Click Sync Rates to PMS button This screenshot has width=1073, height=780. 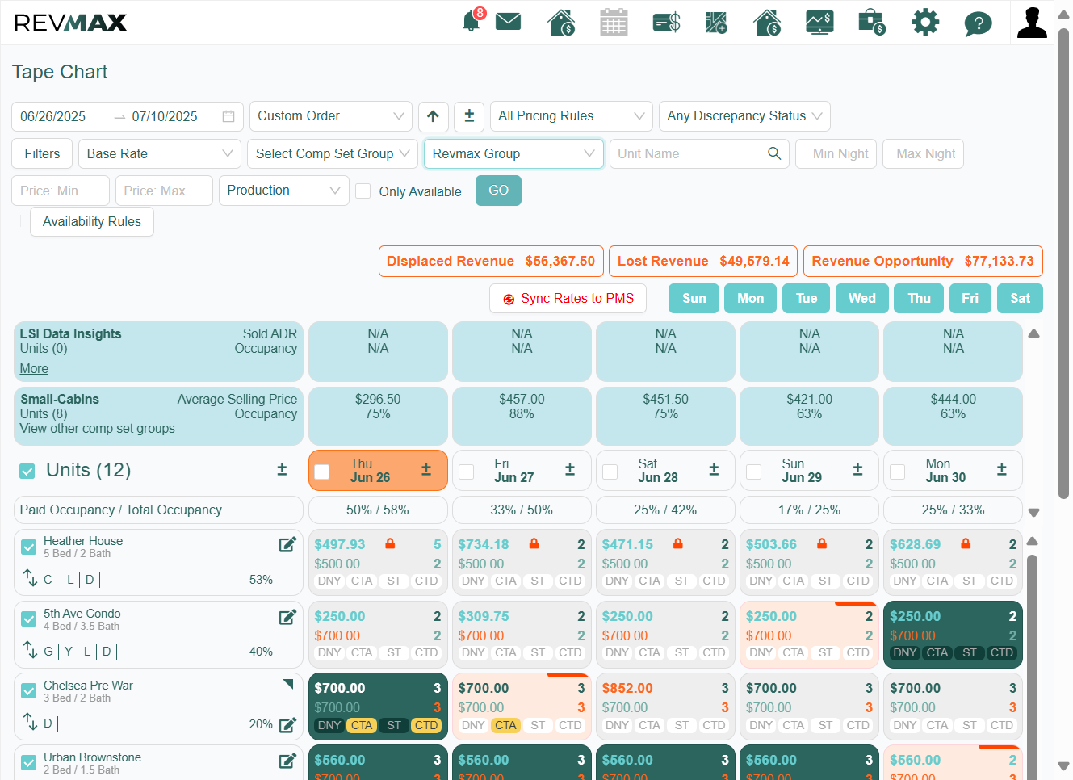coord(568,299)
